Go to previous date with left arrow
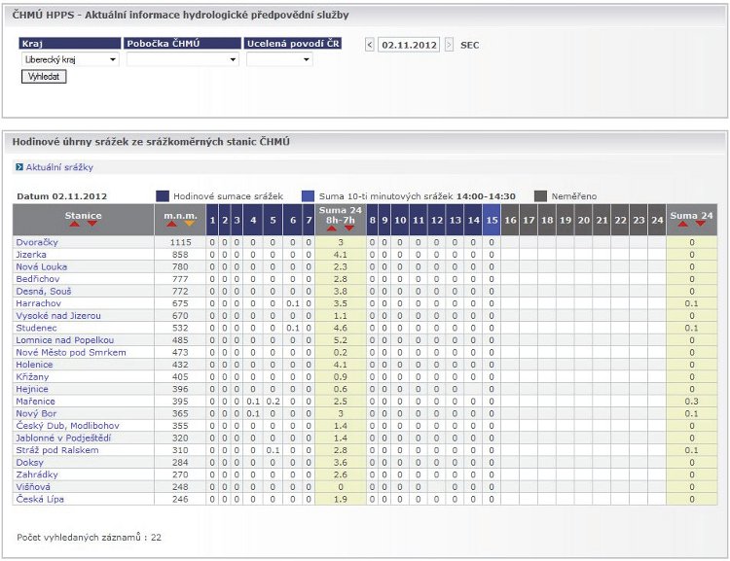The width and height of the screenshot is (730, 561). click(370, 45)
